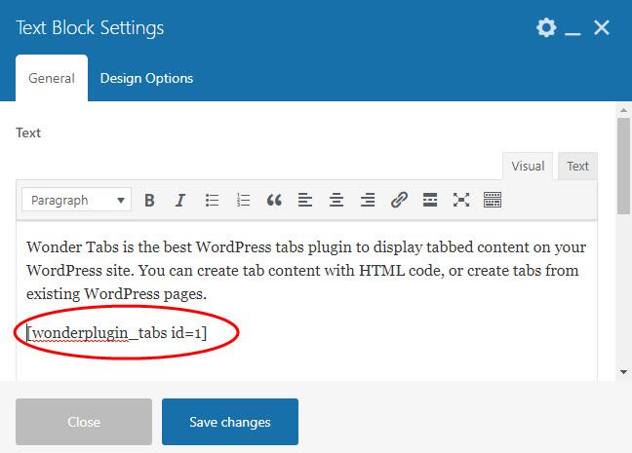632x453 pixels.
Task: Insert a bulleted list
Action: click(212, 200)
